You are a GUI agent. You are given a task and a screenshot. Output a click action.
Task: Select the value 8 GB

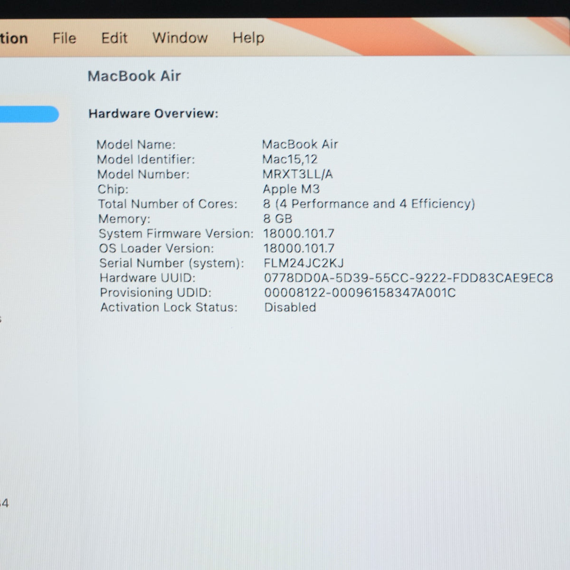(278, 219)
